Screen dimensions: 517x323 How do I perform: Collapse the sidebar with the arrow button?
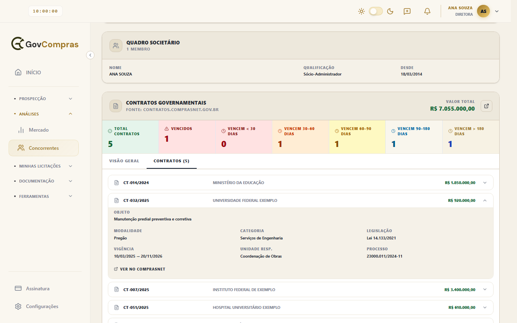click(x=90, y=55)
